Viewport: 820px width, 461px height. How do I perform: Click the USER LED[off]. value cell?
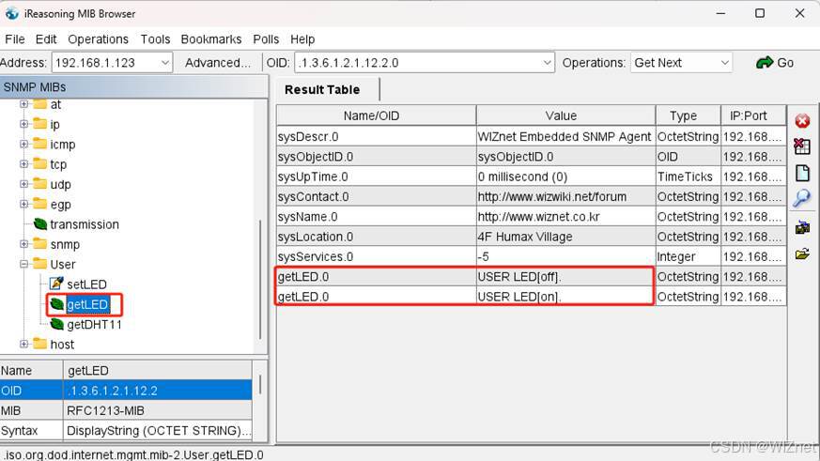[x=565, y=276]
